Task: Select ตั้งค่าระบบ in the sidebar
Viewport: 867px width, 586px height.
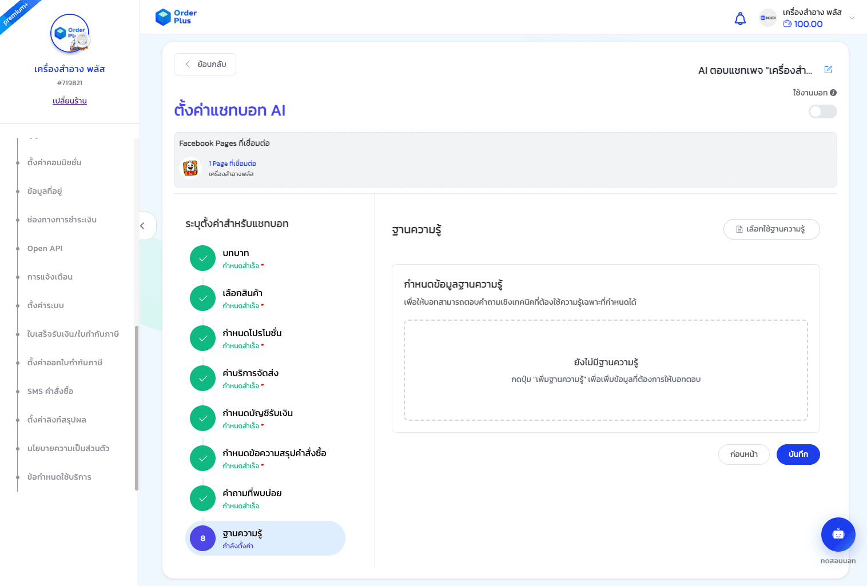Action: click(44, 305)
